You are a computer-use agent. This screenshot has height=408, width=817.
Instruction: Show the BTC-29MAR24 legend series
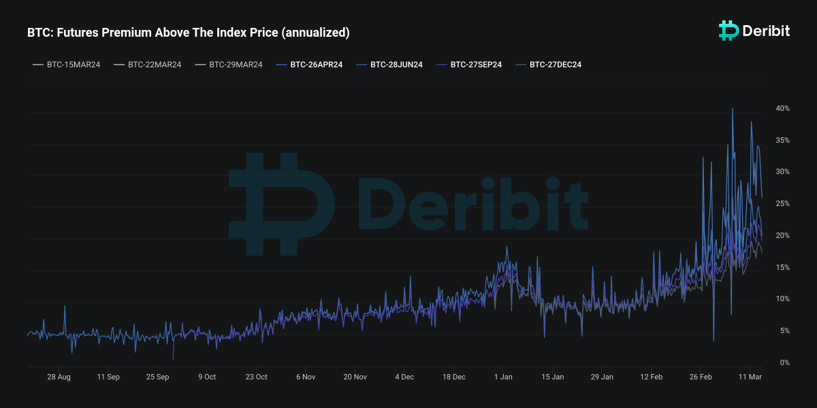tap(236, 65)
